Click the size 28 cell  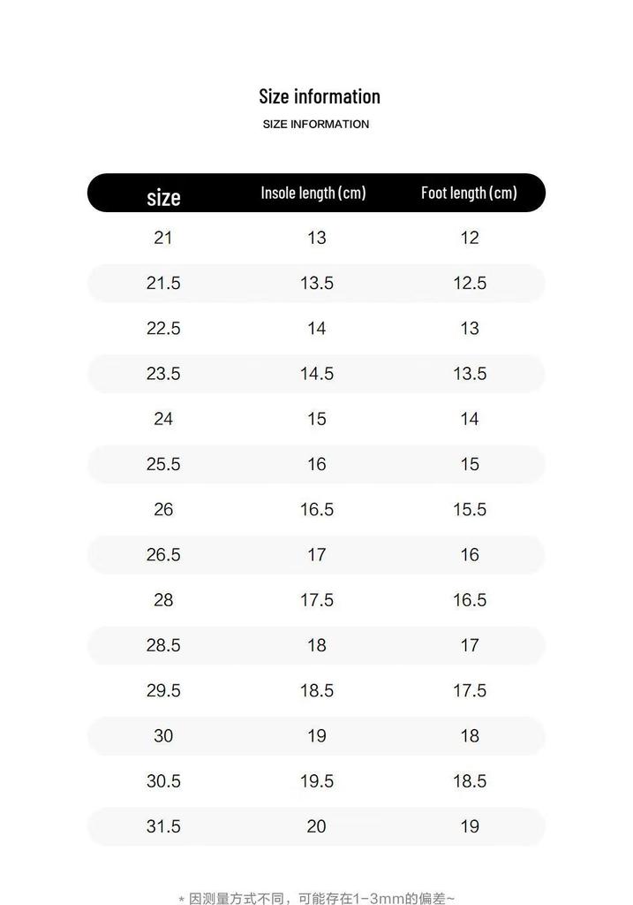coord(163,600)
